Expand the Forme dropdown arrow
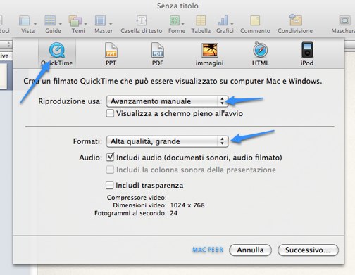Screen dimensions: 355x275 182,24
